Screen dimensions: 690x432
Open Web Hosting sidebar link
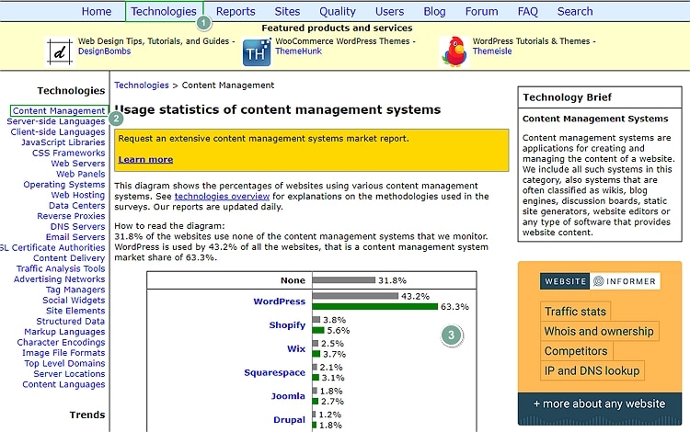coord(78,195)
